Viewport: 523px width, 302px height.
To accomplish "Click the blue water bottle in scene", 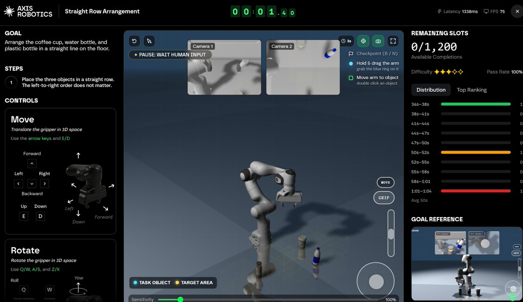I will (317, 256).
